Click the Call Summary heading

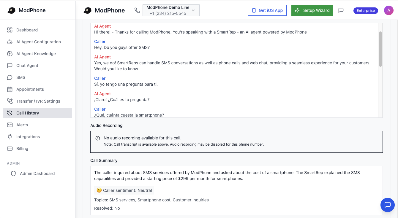(104, 160)
